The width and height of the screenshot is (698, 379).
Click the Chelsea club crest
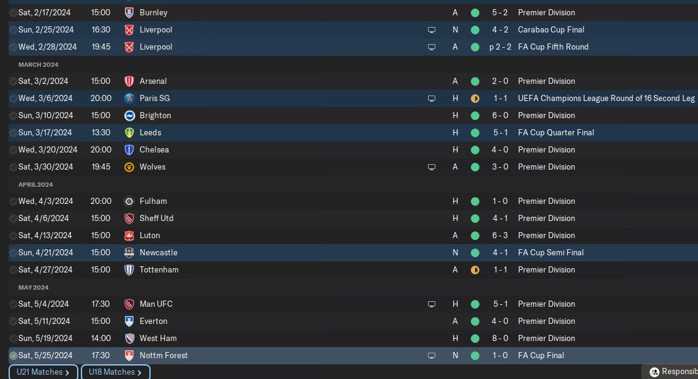click(129, 149)
